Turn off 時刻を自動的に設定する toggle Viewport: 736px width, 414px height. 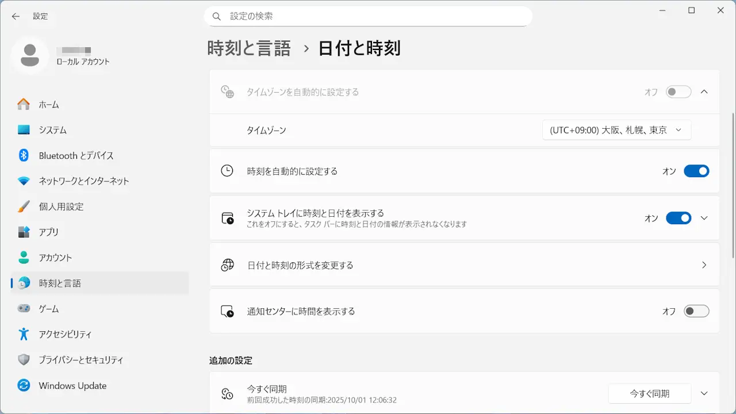click(x=696, y=171)
